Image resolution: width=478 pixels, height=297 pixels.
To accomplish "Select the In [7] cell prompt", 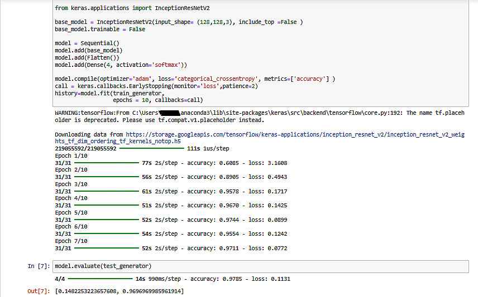I will coord(39,266).
